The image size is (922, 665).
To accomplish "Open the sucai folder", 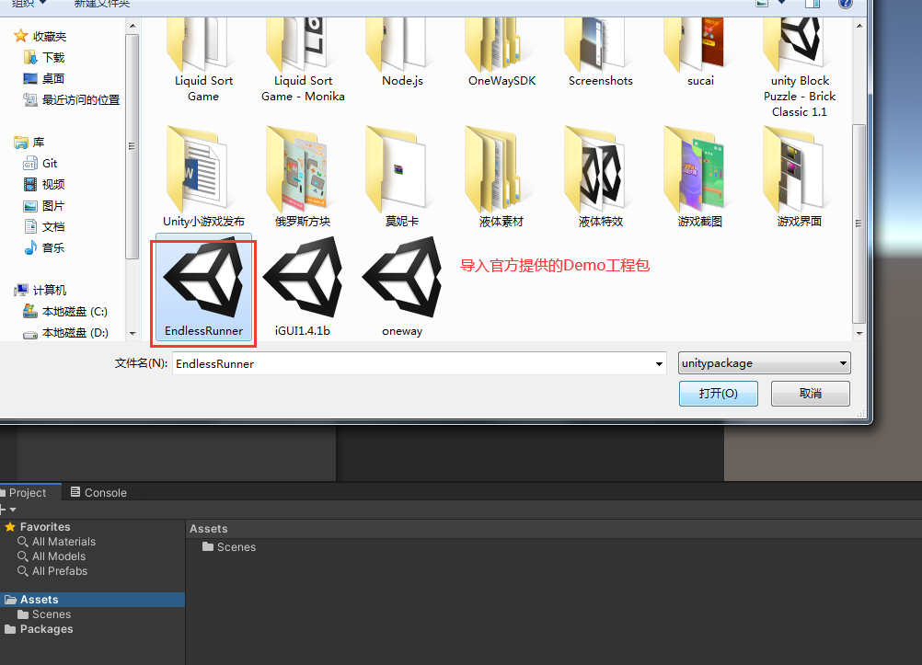I will 700,52.
